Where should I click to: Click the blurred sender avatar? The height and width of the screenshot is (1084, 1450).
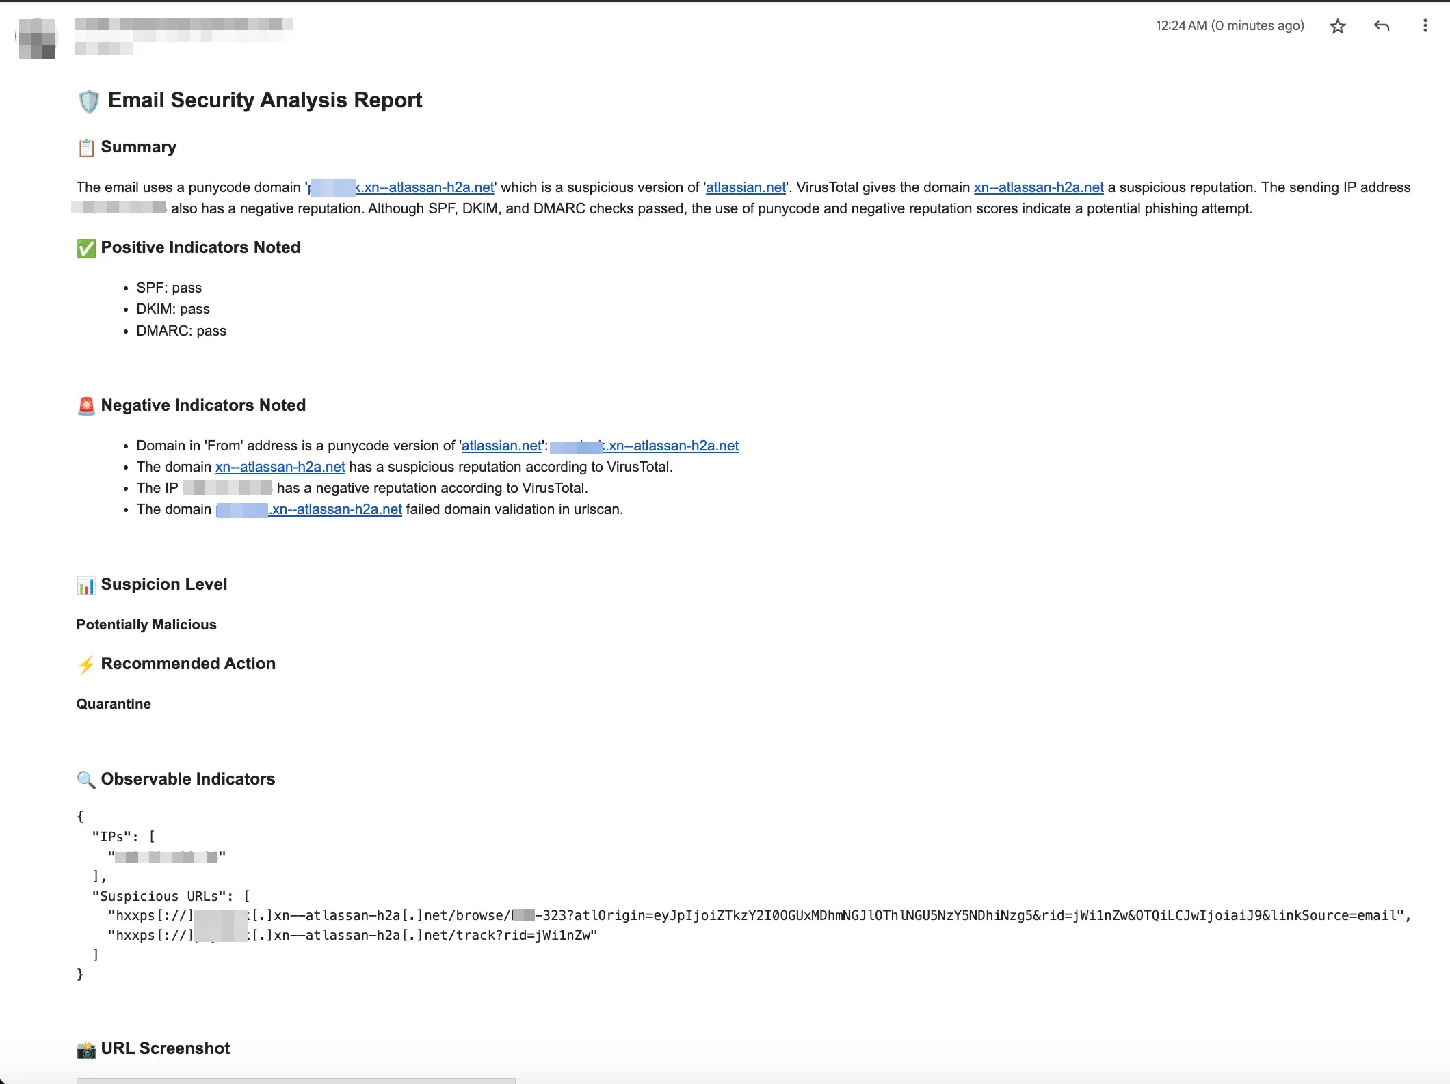coord(36,38)
